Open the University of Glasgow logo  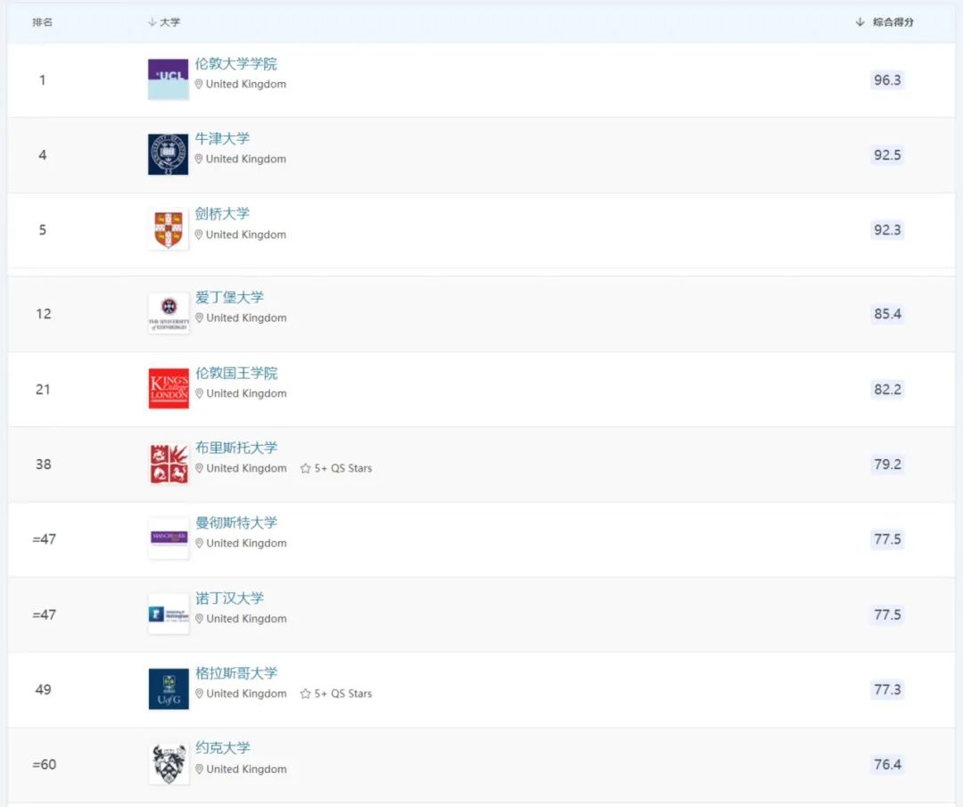click(169, 689)
